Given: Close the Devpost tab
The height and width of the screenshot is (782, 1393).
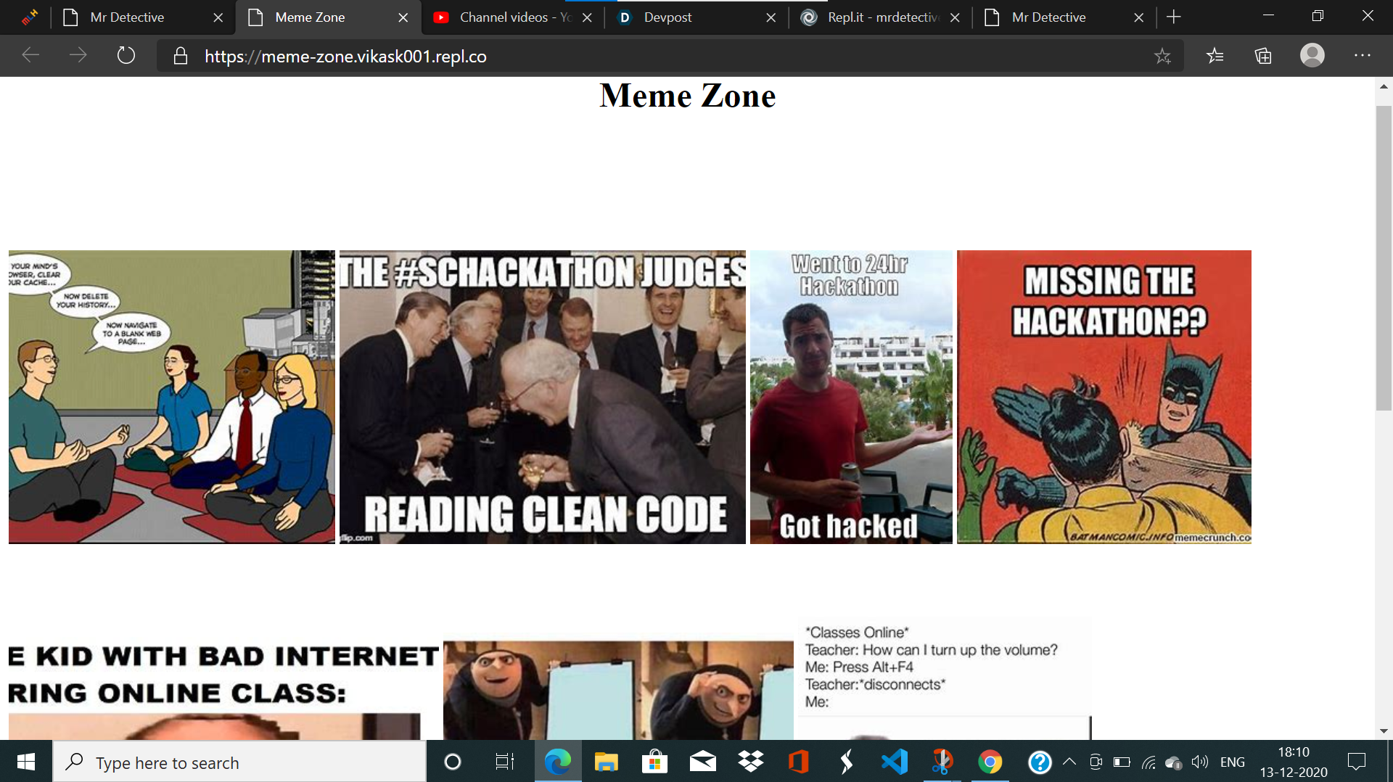Looking at the screenshot, I should coord(771,17).
